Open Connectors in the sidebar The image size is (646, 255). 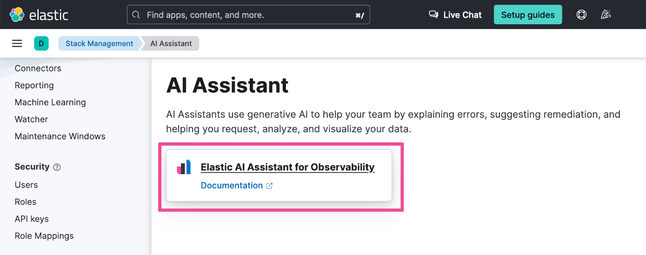[38, 68]
